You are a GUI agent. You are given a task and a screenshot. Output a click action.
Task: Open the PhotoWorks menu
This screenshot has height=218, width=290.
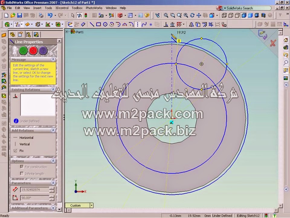pyautogui.click(x=94, y=8)
